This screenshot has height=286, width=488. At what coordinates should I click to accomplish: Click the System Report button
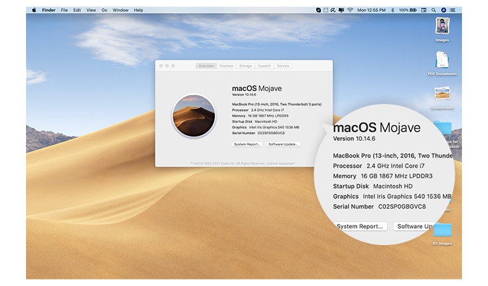[247, 144]
